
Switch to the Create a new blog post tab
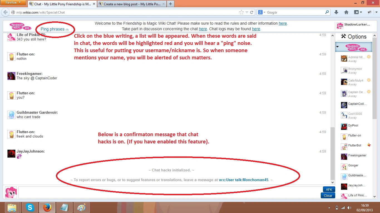[x=132, y=4]
